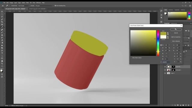Click the Rectangle 1 layer mask thumbnail

pyautogui.click(x=173, y=70)
